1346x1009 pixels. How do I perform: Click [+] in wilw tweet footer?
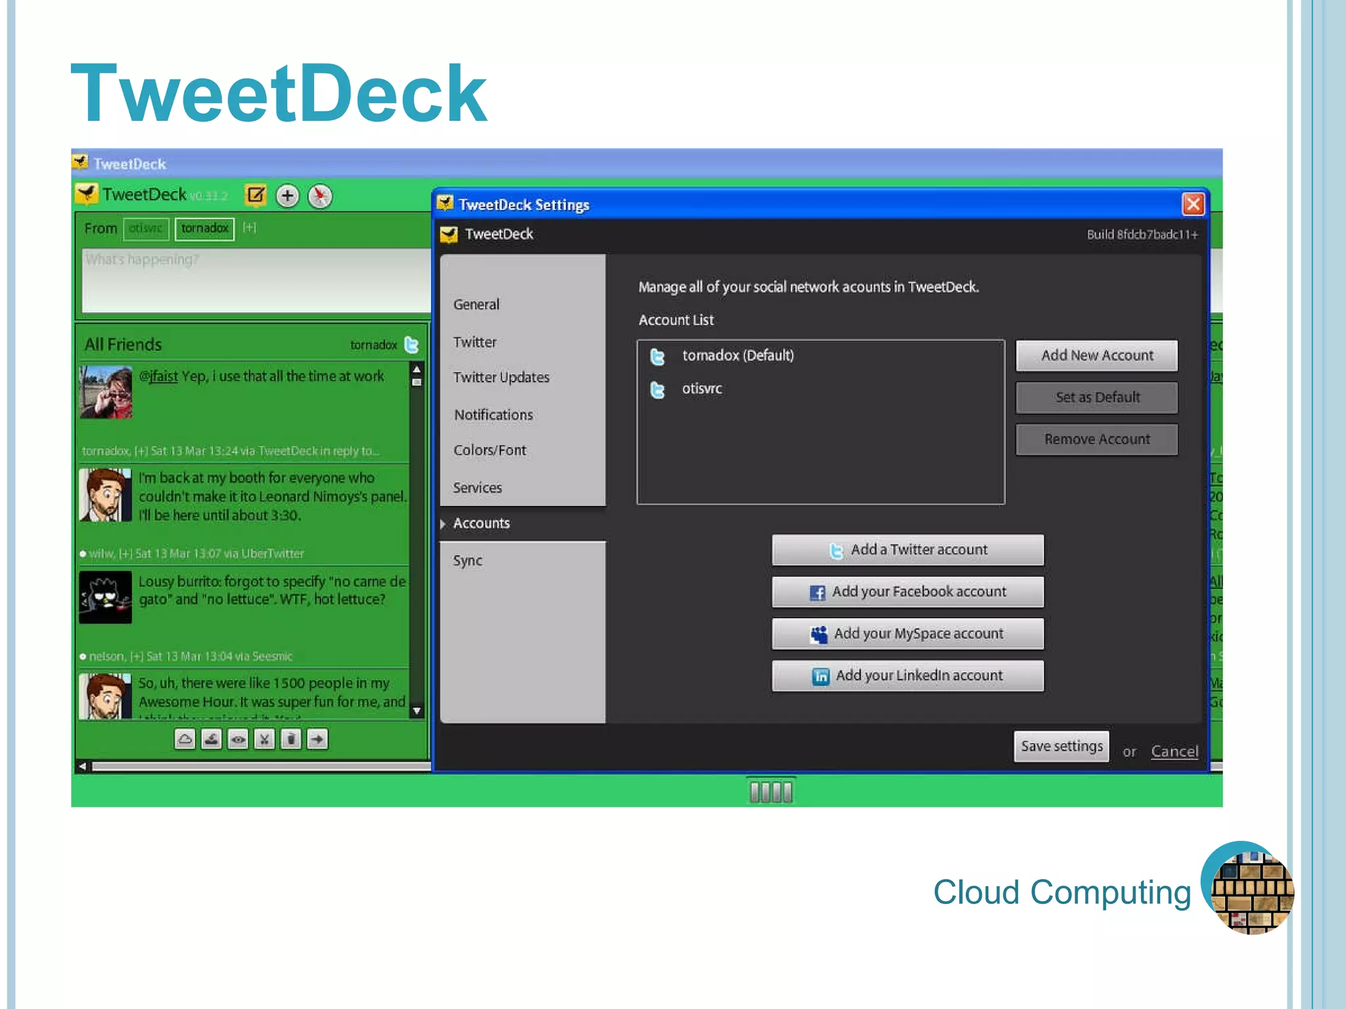pos(126,554)
